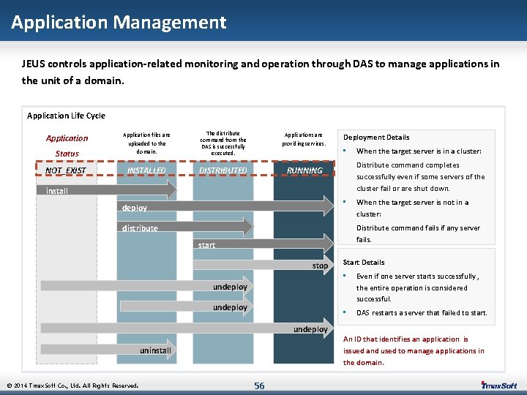Click 'DAS restarts a server that failed to start.'
Screen dimensions: 527x395
click(x=422, y=313)
